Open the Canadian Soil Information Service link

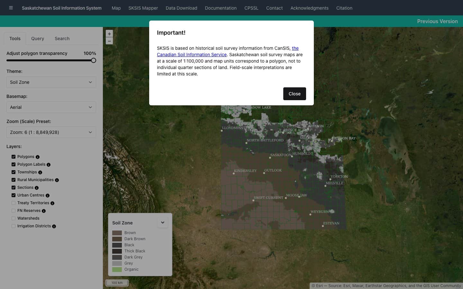click(192, 55)
